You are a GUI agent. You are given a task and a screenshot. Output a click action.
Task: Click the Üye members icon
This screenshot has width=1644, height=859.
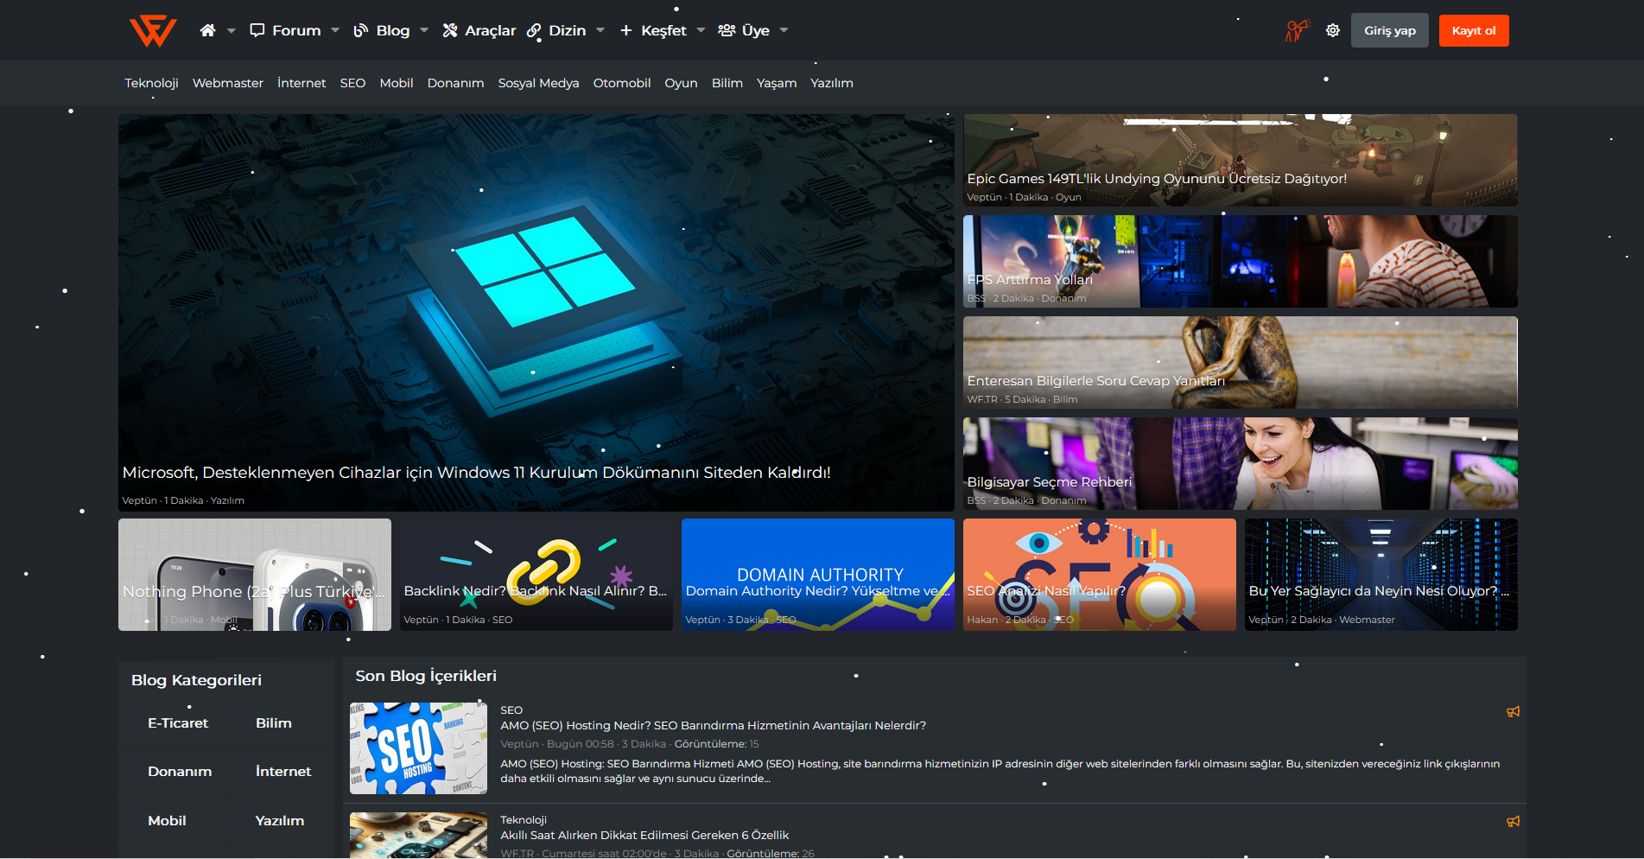click(727, 30)
